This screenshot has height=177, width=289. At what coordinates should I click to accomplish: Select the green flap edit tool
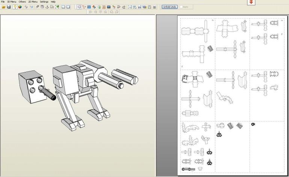99,7
